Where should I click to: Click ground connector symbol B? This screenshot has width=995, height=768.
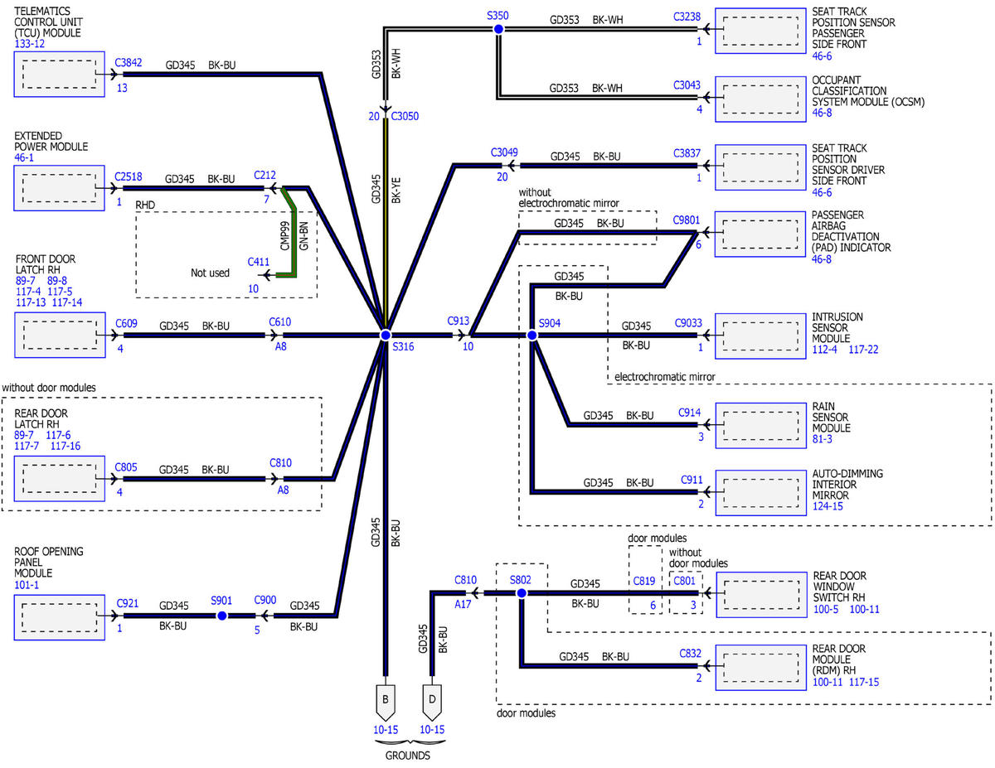coord(384,701)
